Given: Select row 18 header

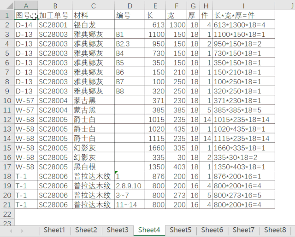Looking at the screenshot, I should [x=7, y=176].
